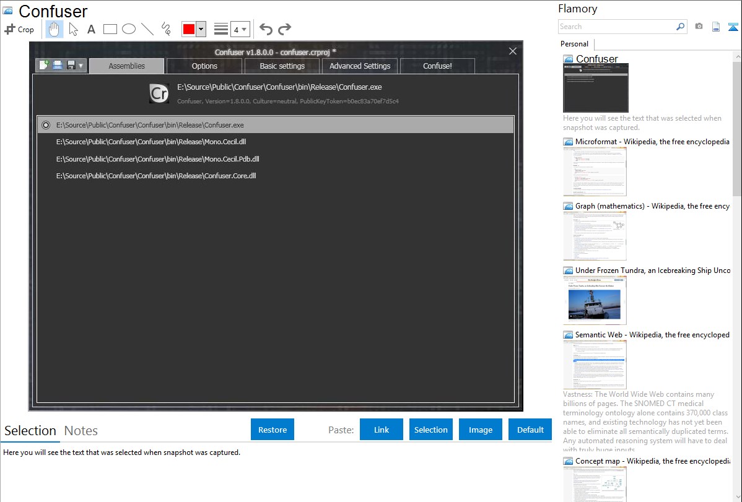
Task: Click the Concept map - Wikipedia title
Action: click(x=653, y=461)
